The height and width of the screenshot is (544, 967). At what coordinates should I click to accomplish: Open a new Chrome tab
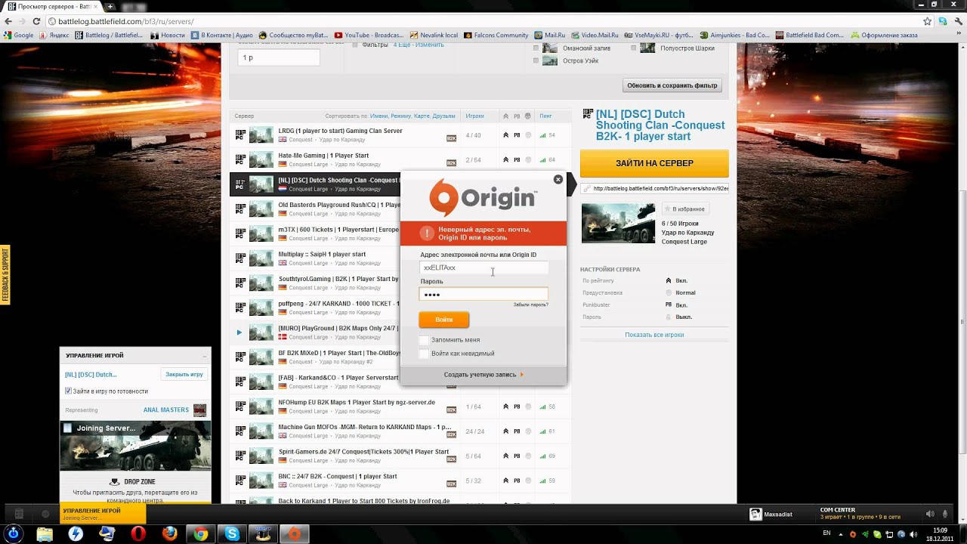pyautogui.click(x=110, y=6)
